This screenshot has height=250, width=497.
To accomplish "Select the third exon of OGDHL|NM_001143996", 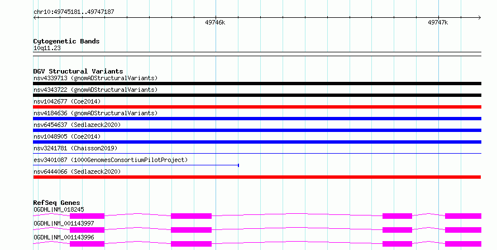I will pyautogui.click(x=397, y=244).
